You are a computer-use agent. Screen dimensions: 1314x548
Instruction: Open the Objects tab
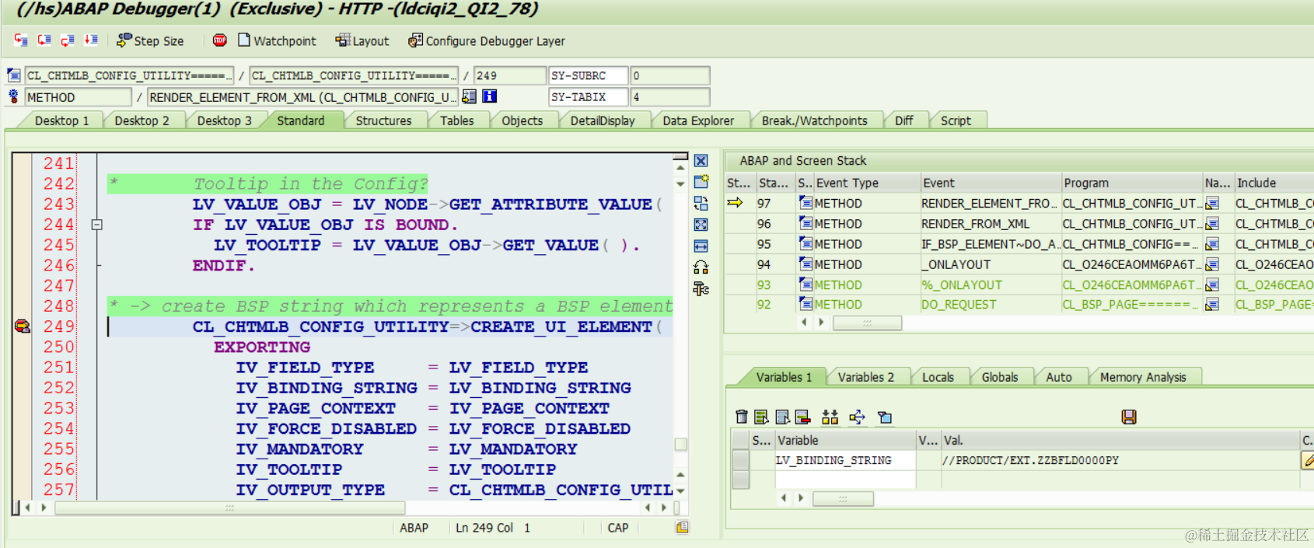(522, 120)
